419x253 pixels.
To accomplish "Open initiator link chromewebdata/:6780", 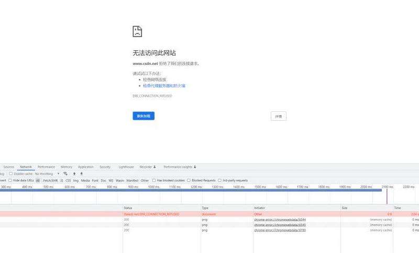I will click(280, 230).
